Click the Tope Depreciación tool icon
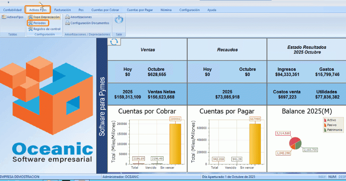 [30, 17]
